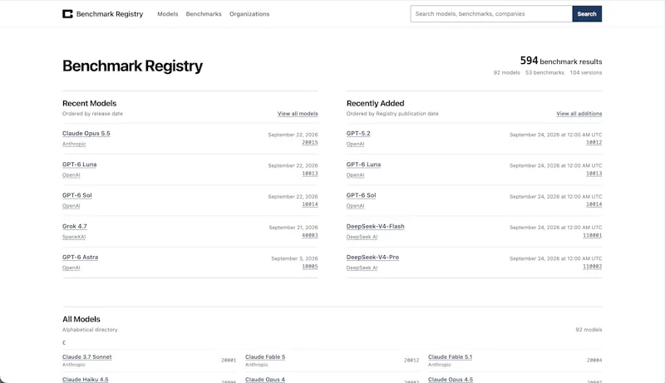The height and width of the screenshot is (383, 665).
Task: Open GPT-6 Luna in Recent Models
Action: click(79, 164)
